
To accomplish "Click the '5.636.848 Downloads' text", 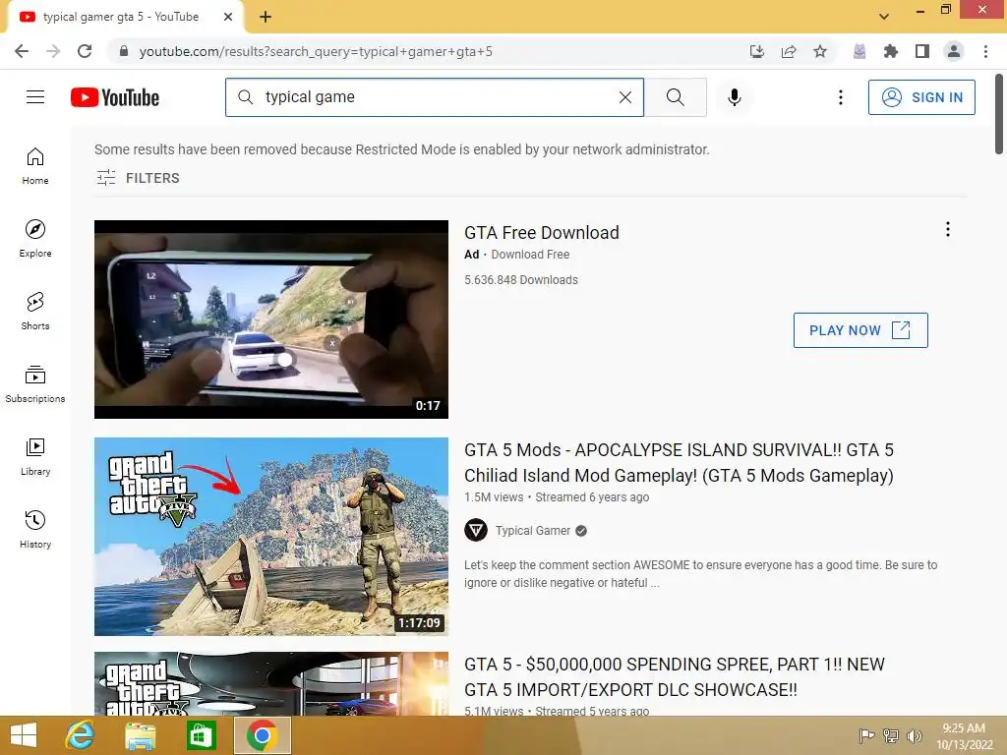I will pyautogui.click(x=521, y=280).
